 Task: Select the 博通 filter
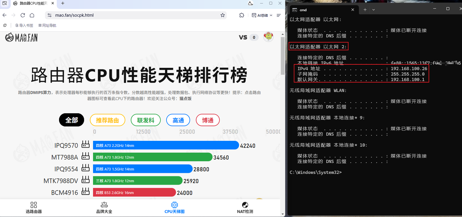point(208,120)
